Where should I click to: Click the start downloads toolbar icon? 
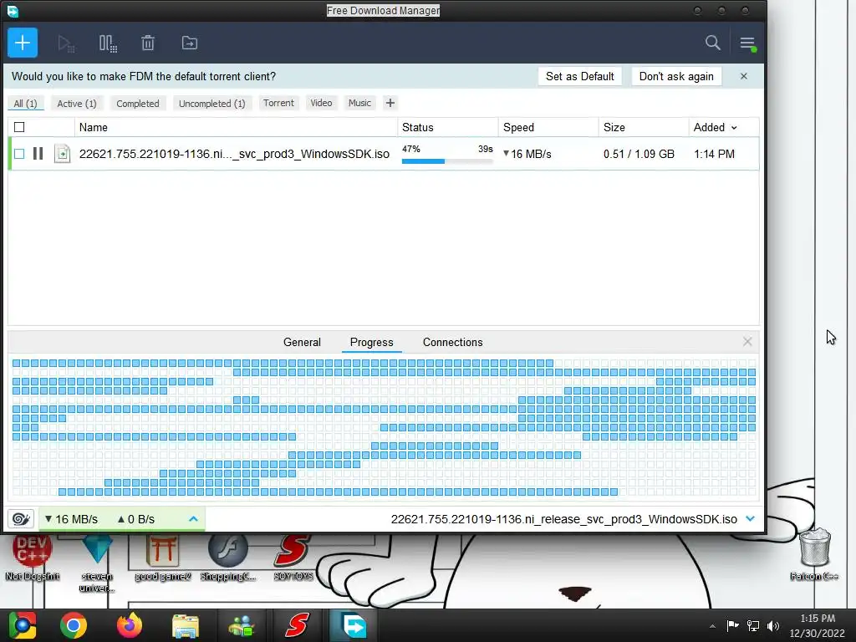pos(65,43)
